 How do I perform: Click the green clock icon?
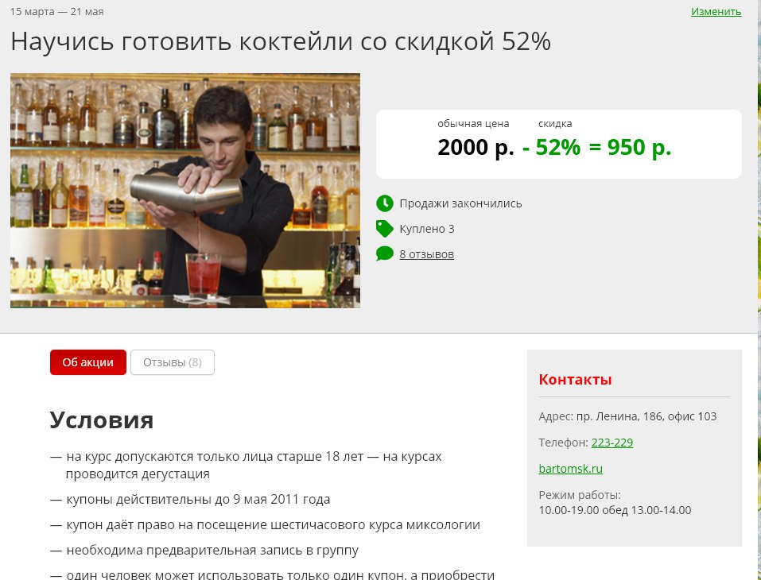(384, 203)
